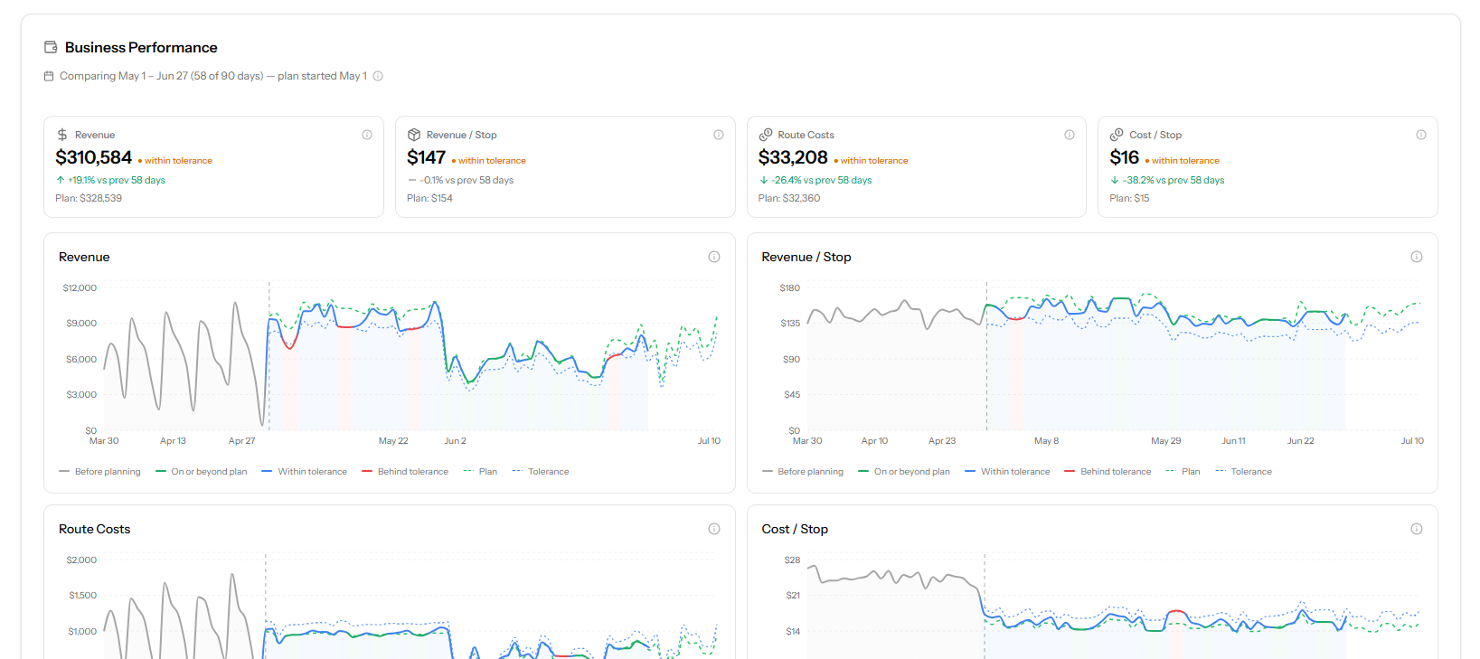The image size is (1480, 659).
Task: Click the coins icon in Route Costs card
Action: [766, 135]
